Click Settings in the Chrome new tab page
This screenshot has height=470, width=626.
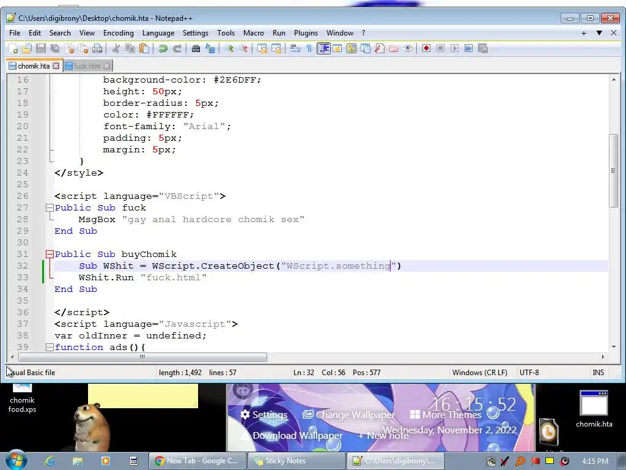[264, 415]
